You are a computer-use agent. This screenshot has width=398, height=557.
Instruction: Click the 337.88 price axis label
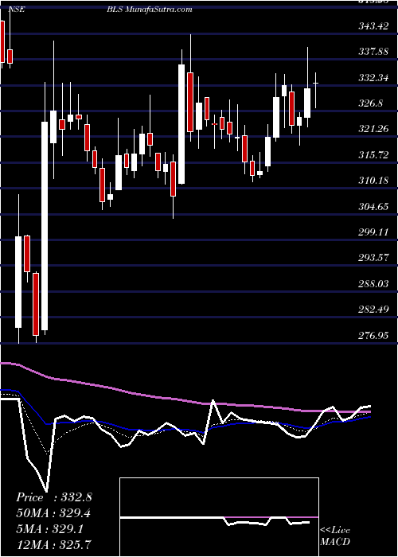pos(373,52)
